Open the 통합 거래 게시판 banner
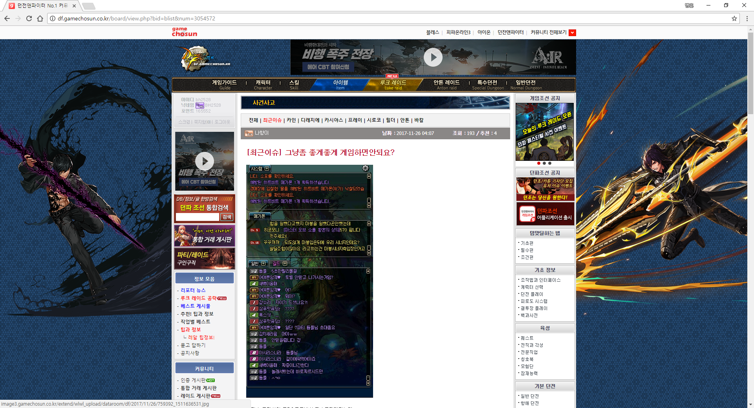 tap(204, 235)
